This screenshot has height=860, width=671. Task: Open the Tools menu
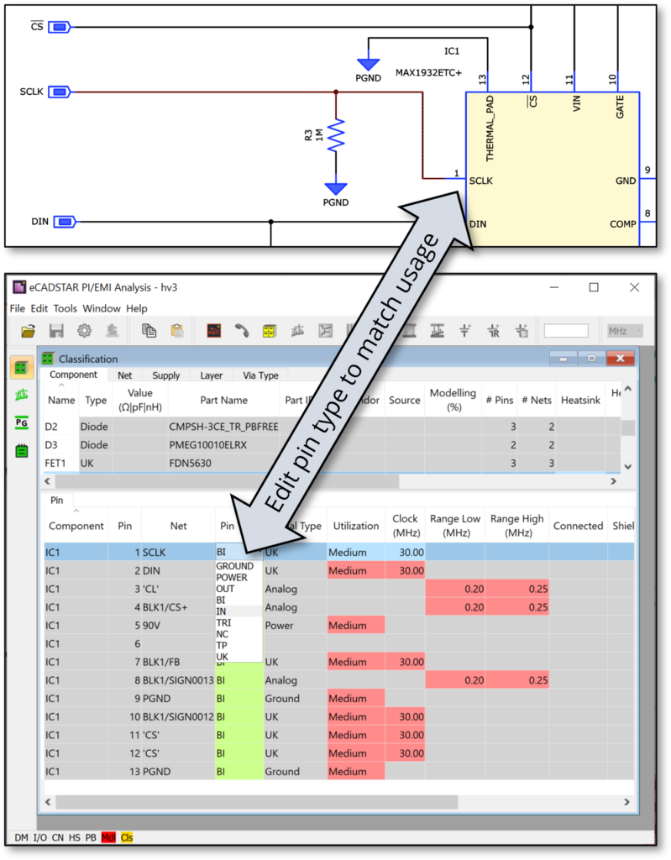click(65, 308)
